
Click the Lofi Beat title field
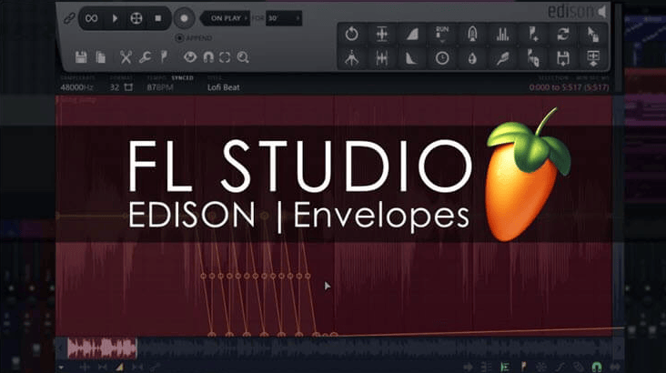tap(224, 87)
